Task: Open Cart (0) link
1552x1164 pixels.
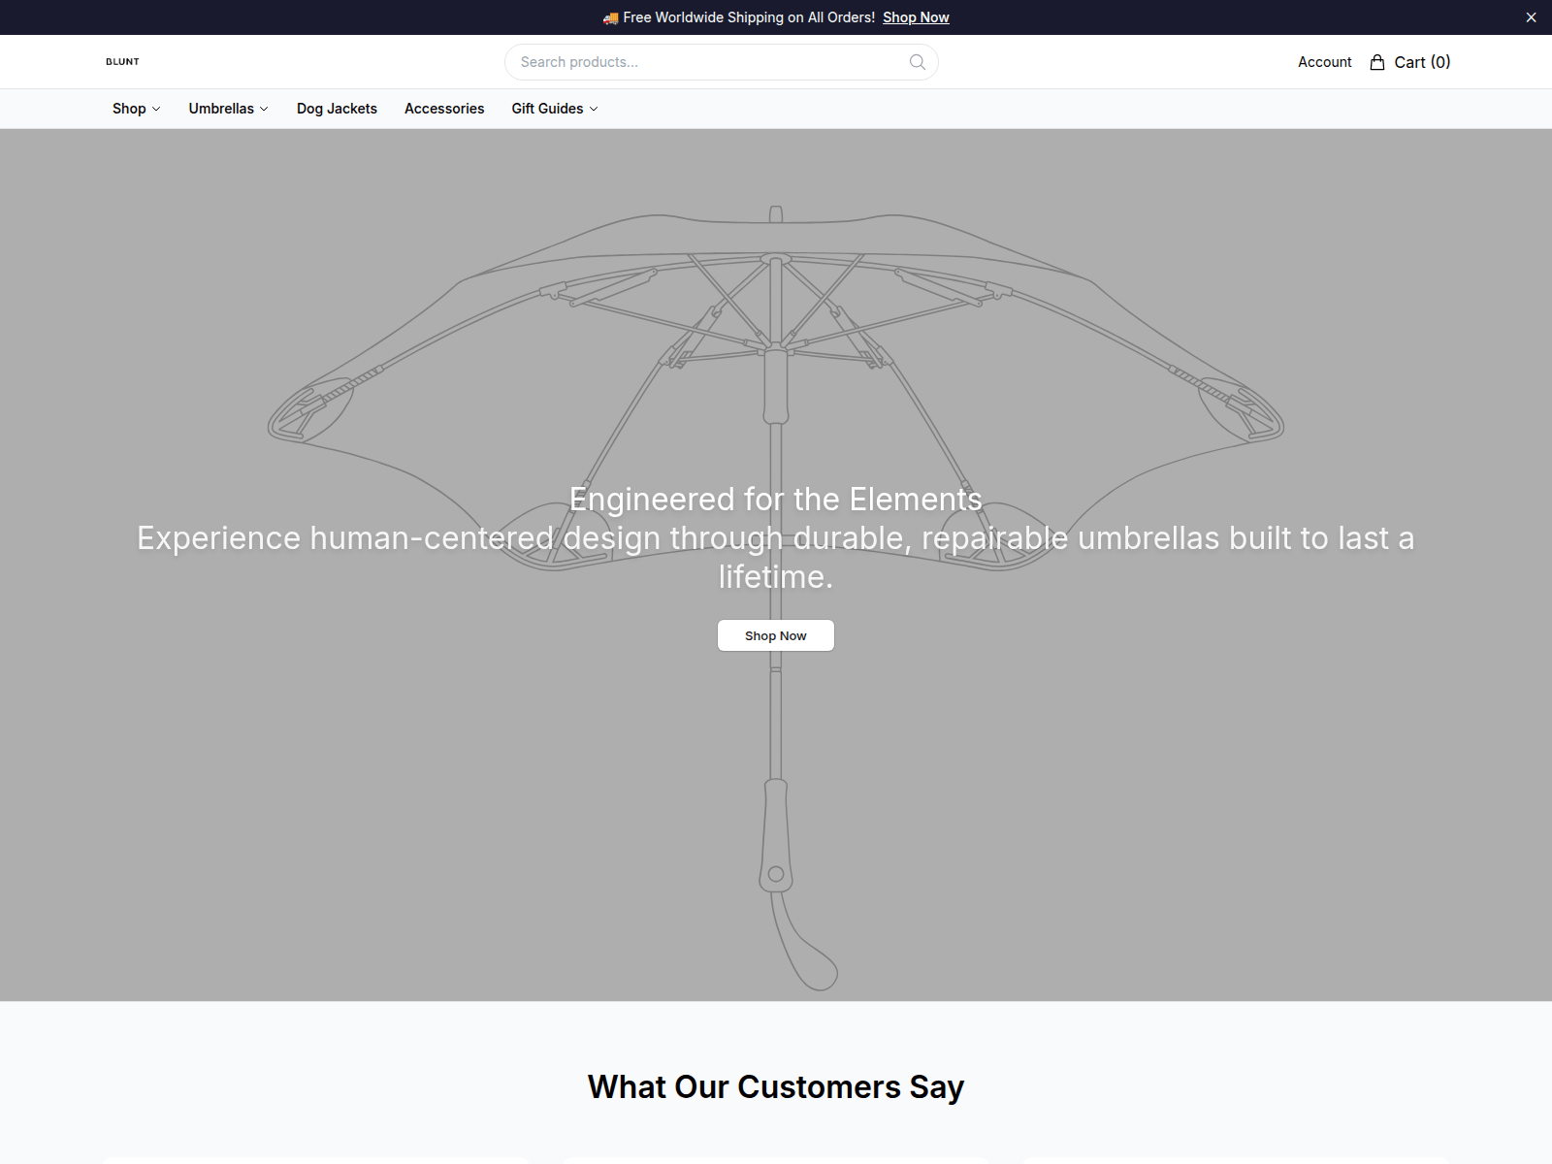Action: click(x=1409, y=62)
